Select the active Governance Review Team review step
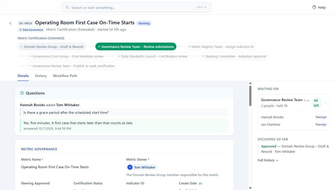Viewport: 335px width, 190px height. 136,47
